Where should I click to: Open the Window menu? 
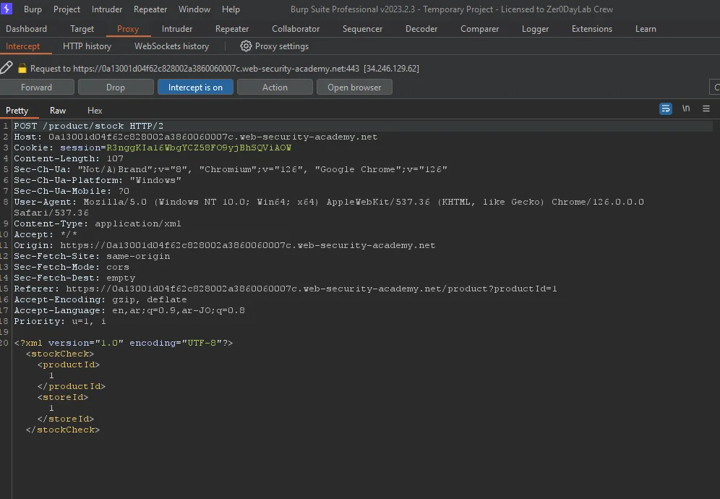point(194,9)
